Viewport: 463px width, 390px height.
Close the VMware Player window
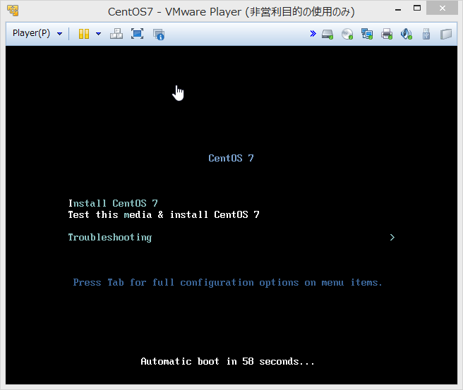click(442, 8)
